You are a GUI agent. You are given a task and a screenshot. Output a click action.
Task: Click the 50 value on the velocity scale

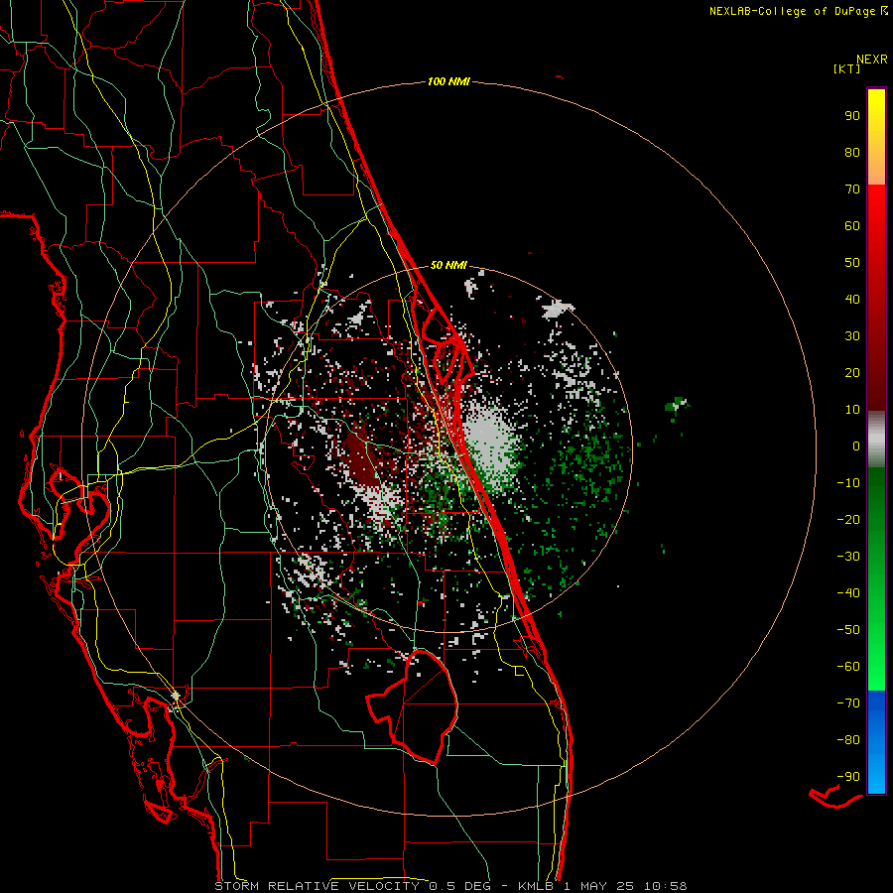(852, 263)
